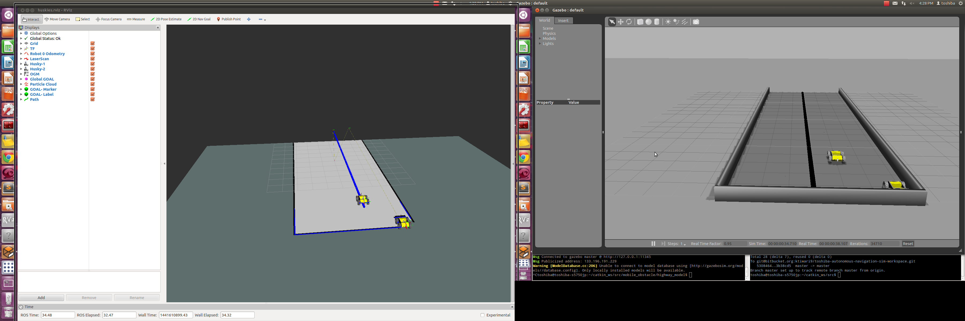Pause the Gazebo simulation

(x=653, y=244)
